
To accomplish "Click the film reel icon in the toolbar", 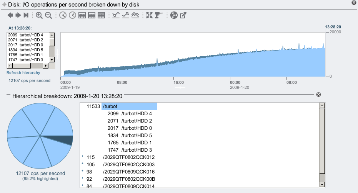I will 174,15.
